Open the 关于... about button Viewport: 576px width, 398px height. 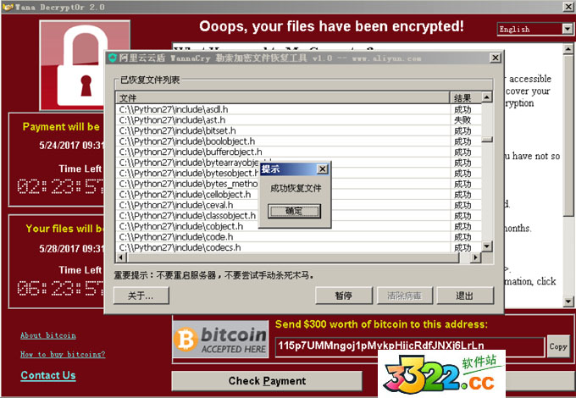tap(141, 296)
